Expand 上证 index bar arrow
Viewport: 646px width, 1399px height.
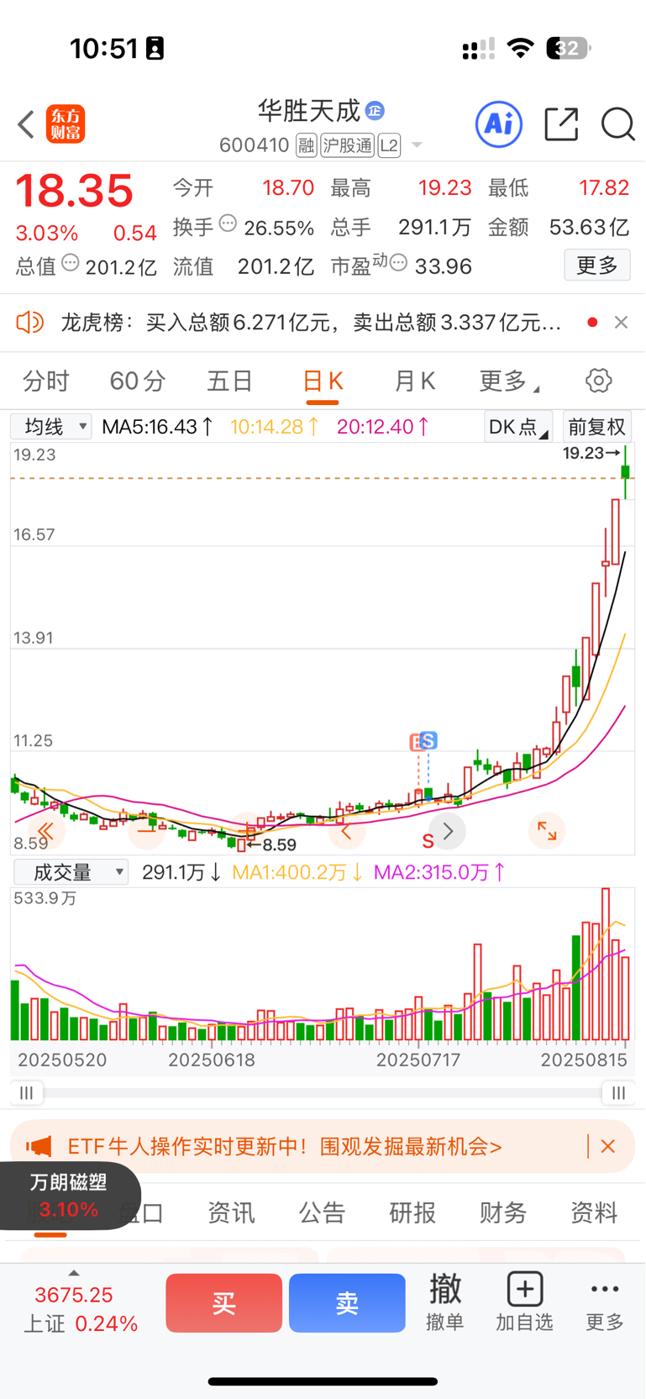(74, 1274)
